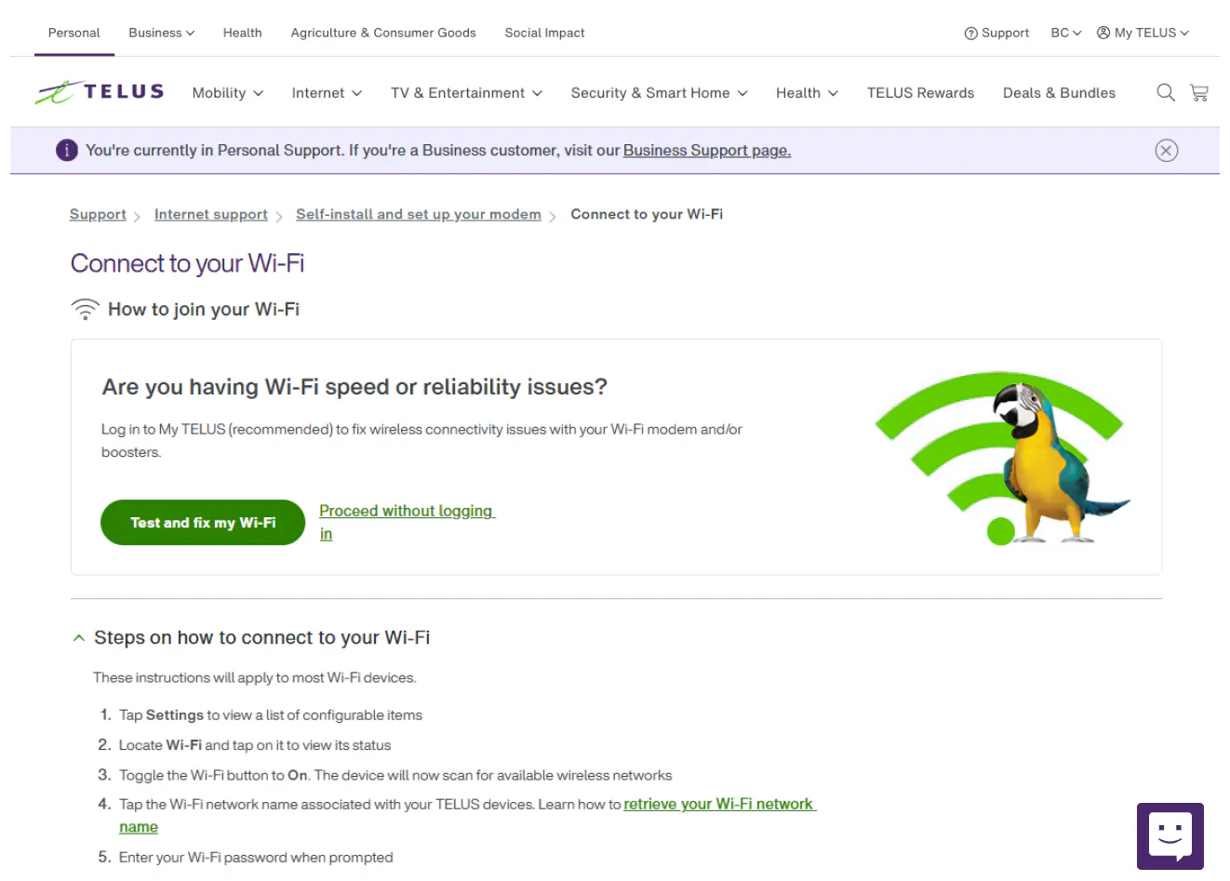Click the Test and fix my Wi-Fi button
The width and height of the screenshot is (1230, 881).
pos(203,523)
